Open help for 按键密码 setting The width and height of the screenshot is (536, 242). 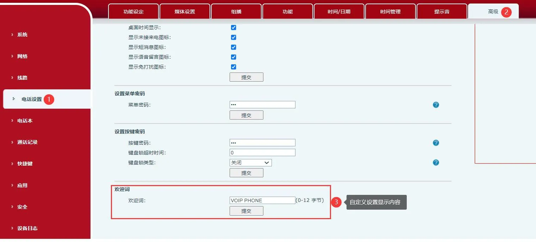(436, 143)
